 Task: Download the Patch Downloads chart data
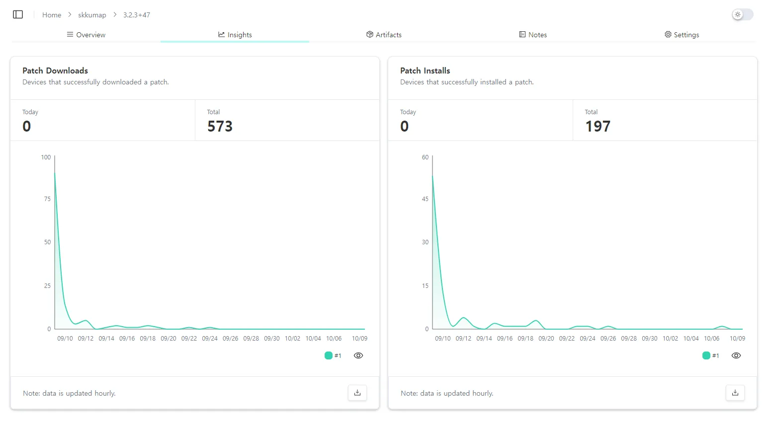357,393
